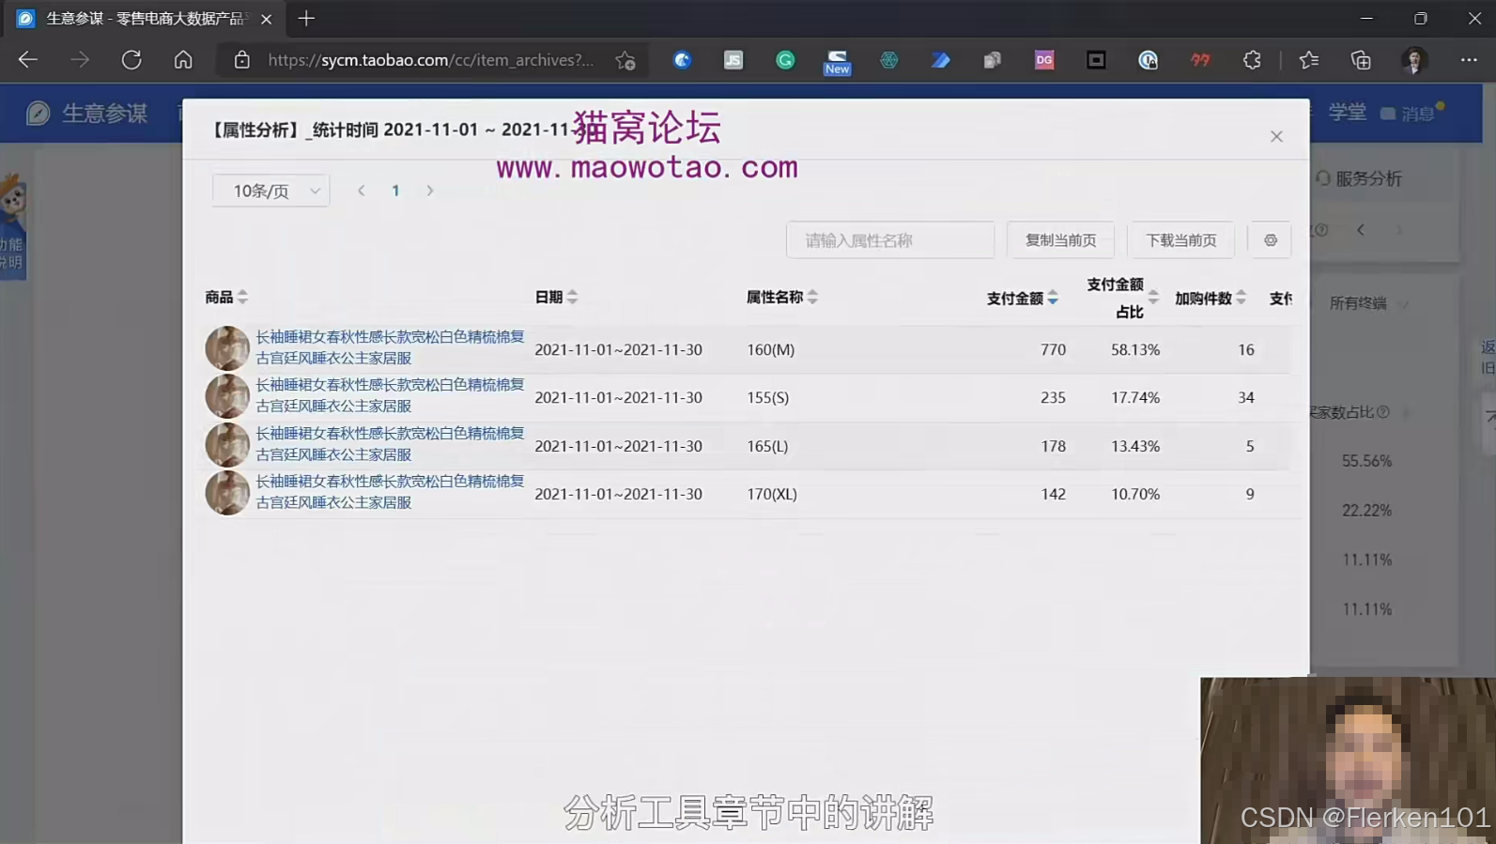Open a new browser tab
1496x844 pixels.
[x=306, y=19]
